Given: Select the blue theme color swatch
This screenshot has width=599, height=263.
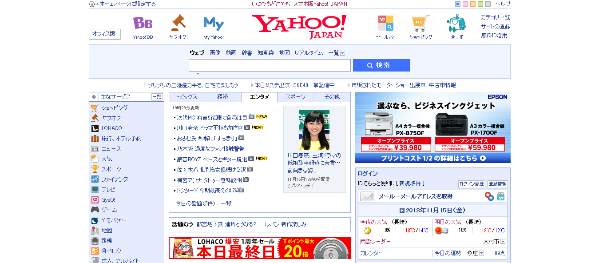Looking at the screenshot, I should point(458,4).
